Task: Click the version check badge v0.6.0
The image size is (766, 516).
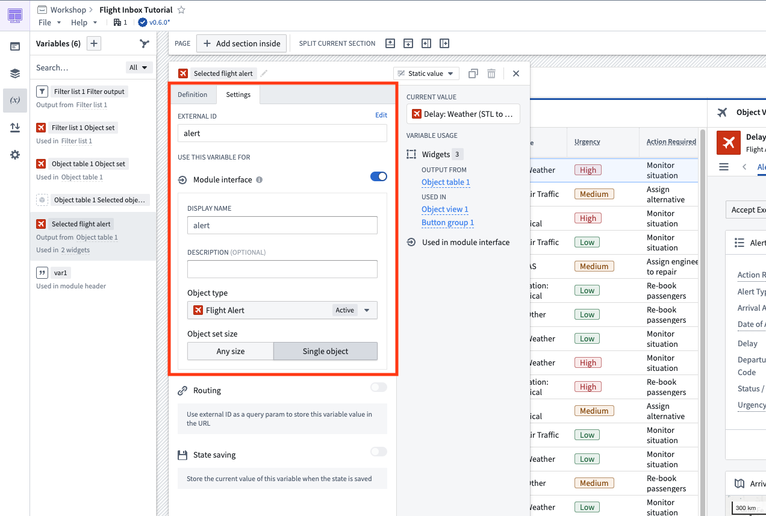Action: pos(154,22)
